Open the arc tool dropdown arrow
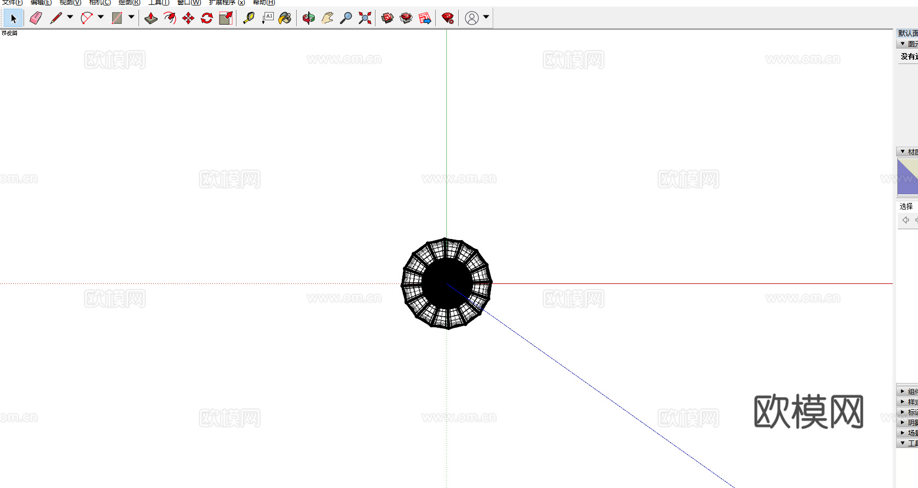The height and width of the screenshot is (488, 918). 101,17
